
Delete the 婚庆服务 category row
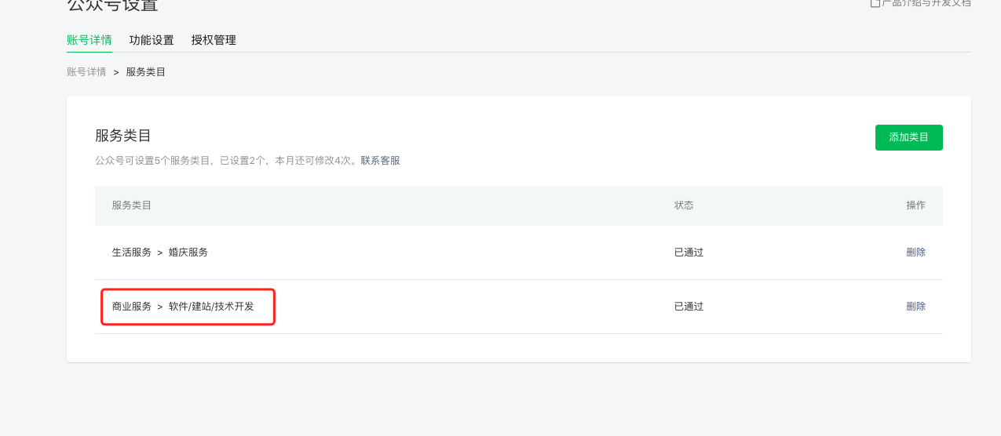click(915, 253)
